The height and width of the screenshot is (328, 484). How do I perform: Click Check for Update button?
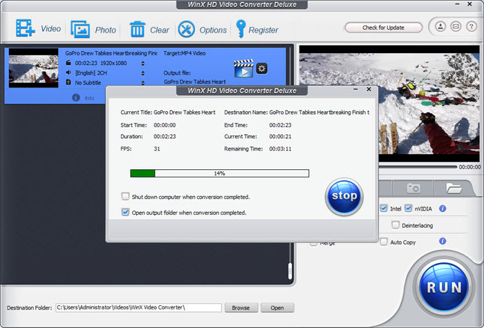click(383, 28)
